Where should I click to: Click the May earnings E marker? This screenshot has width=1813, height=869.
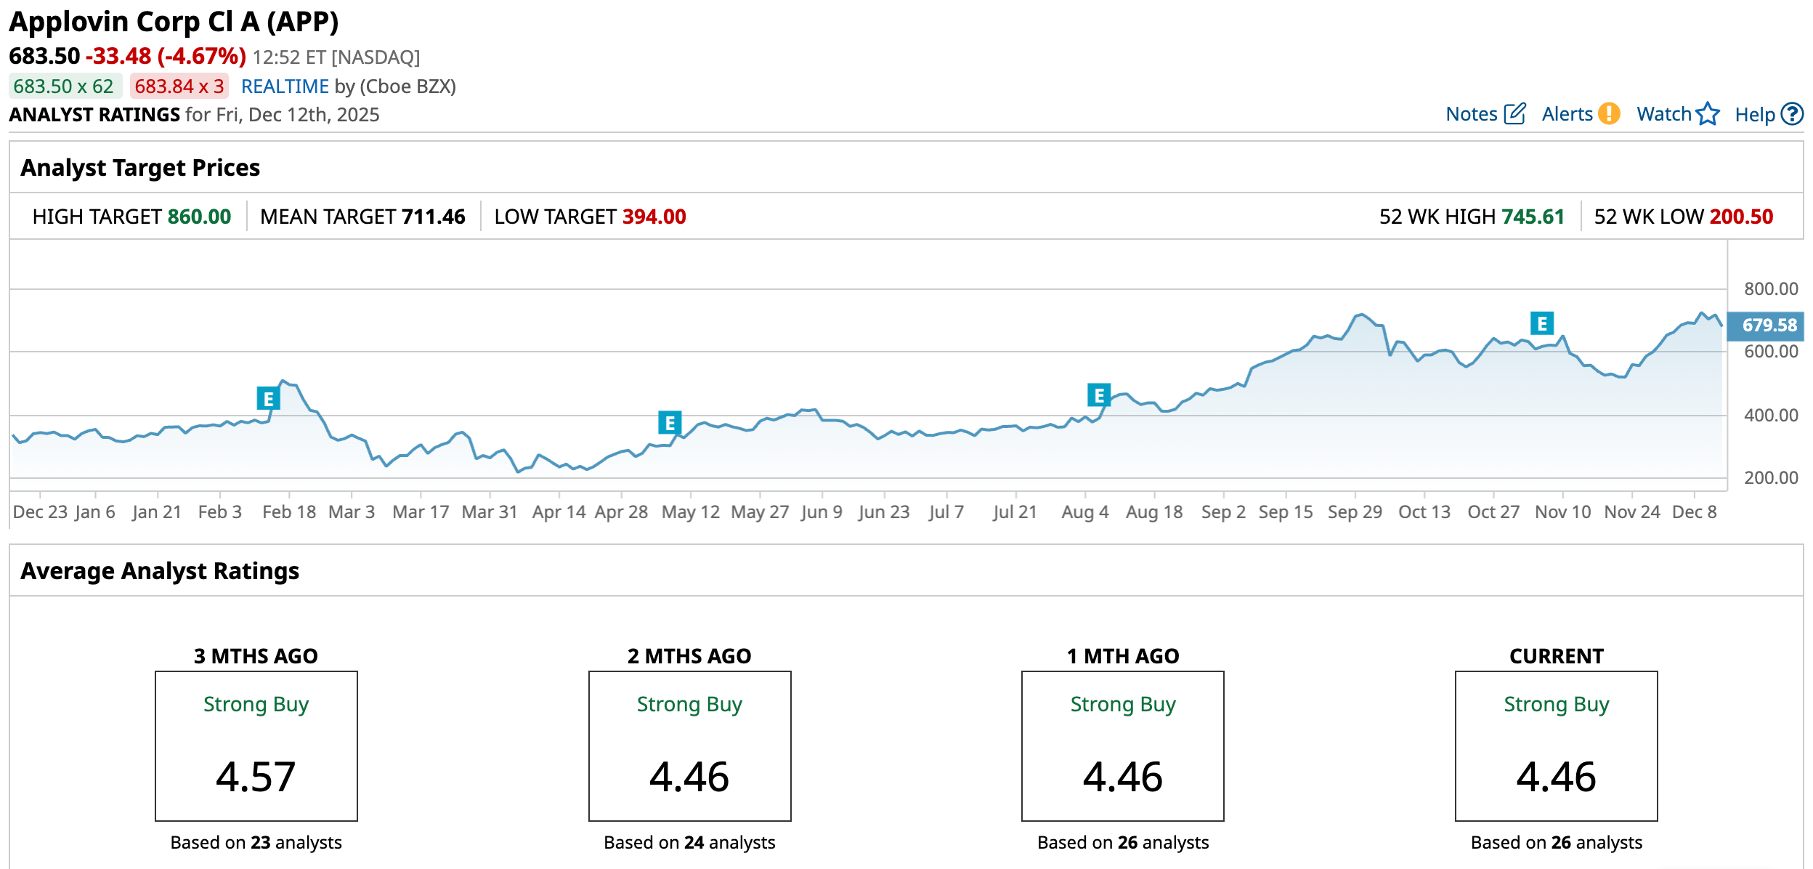pos(670,422)
